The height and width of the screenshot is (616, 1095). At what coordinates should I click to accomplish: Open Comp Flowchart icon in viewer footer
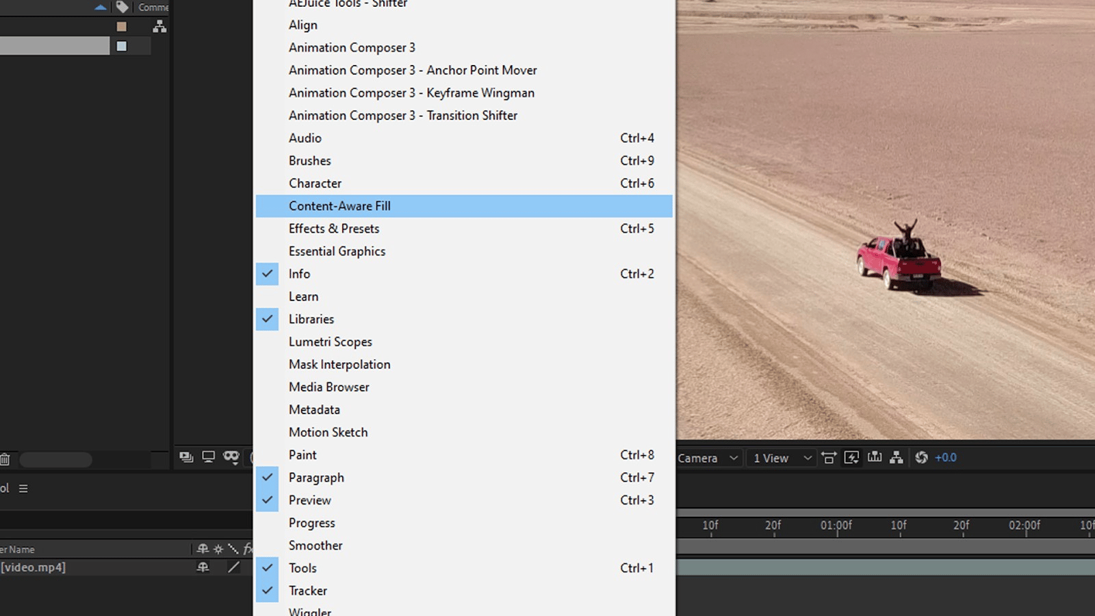point(897,458)
